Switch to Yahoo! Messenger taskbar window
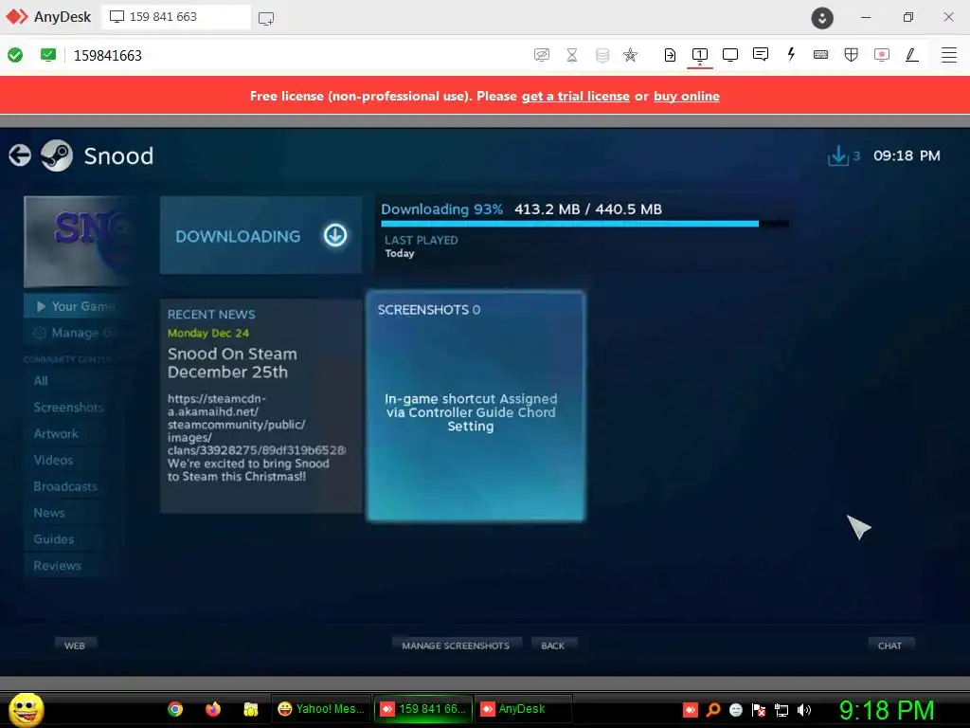Viewport: 970px width, 728px height. (322, 709)
